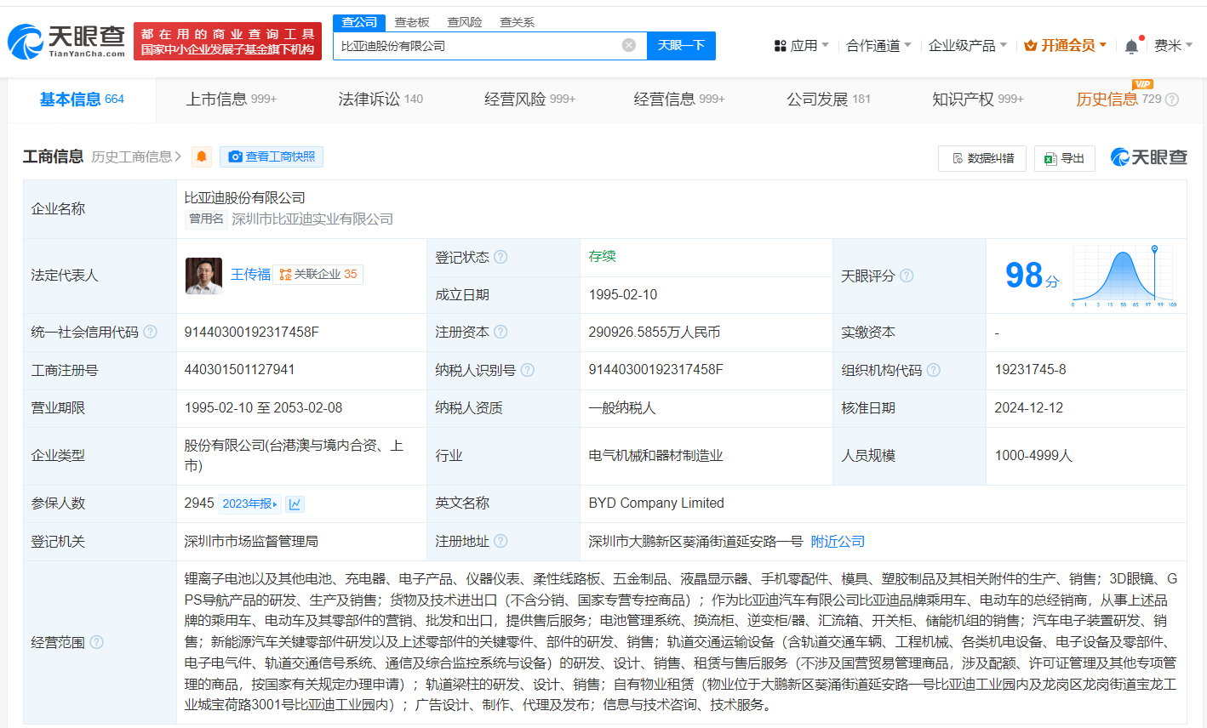Select the 查老板 search mode tab
1207x728 pixels.
412,22
